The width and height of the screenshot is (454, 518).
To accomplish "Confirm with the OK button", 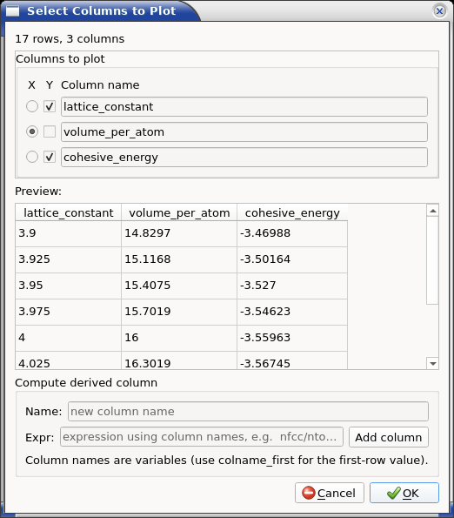I will tap(404, 493).
